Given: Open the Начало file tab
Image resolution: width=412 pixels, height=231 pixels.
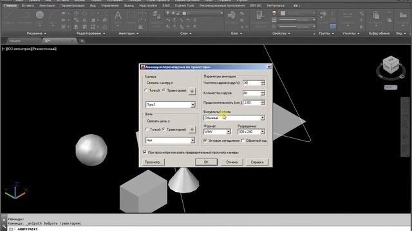Looking at the screenshot, I should point(15,41).
